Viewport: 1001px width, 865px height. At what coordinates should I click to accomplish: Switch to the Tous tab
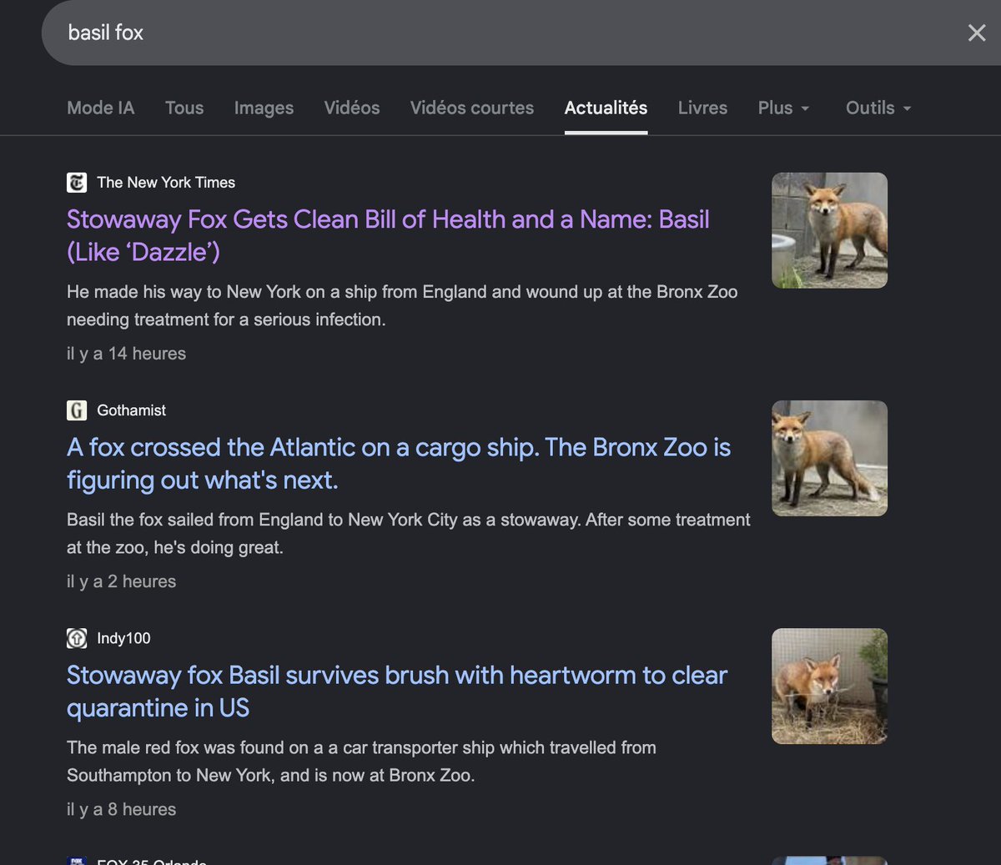coord(184,108)
